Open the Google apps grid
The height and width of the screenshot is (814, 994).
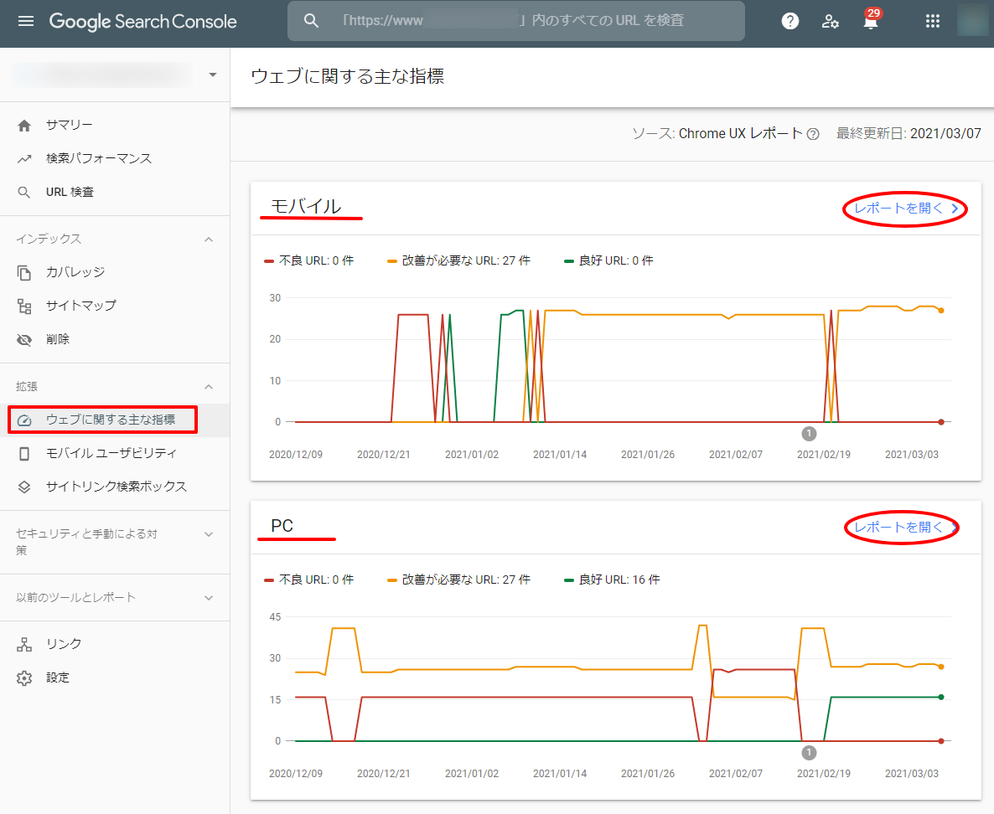click(933, 22)
